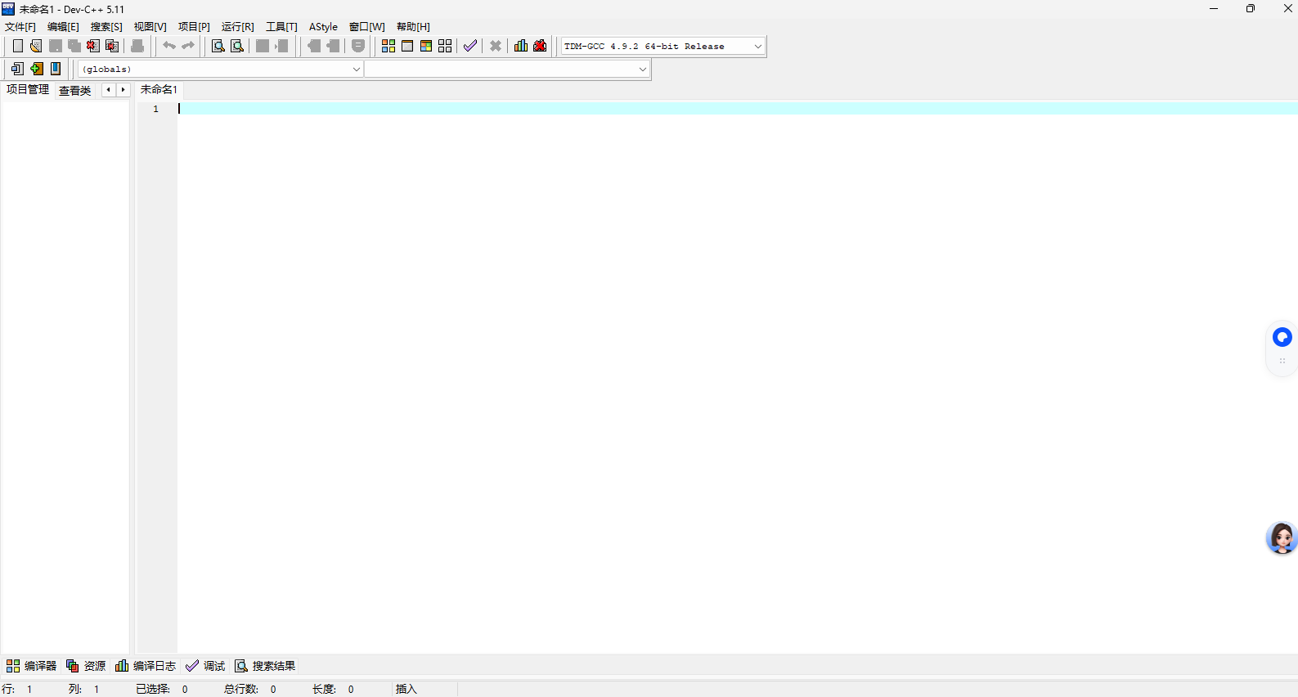Open the 文件[F] menu
This screenshot has height=697, width=1298.
tap(20, 27)
